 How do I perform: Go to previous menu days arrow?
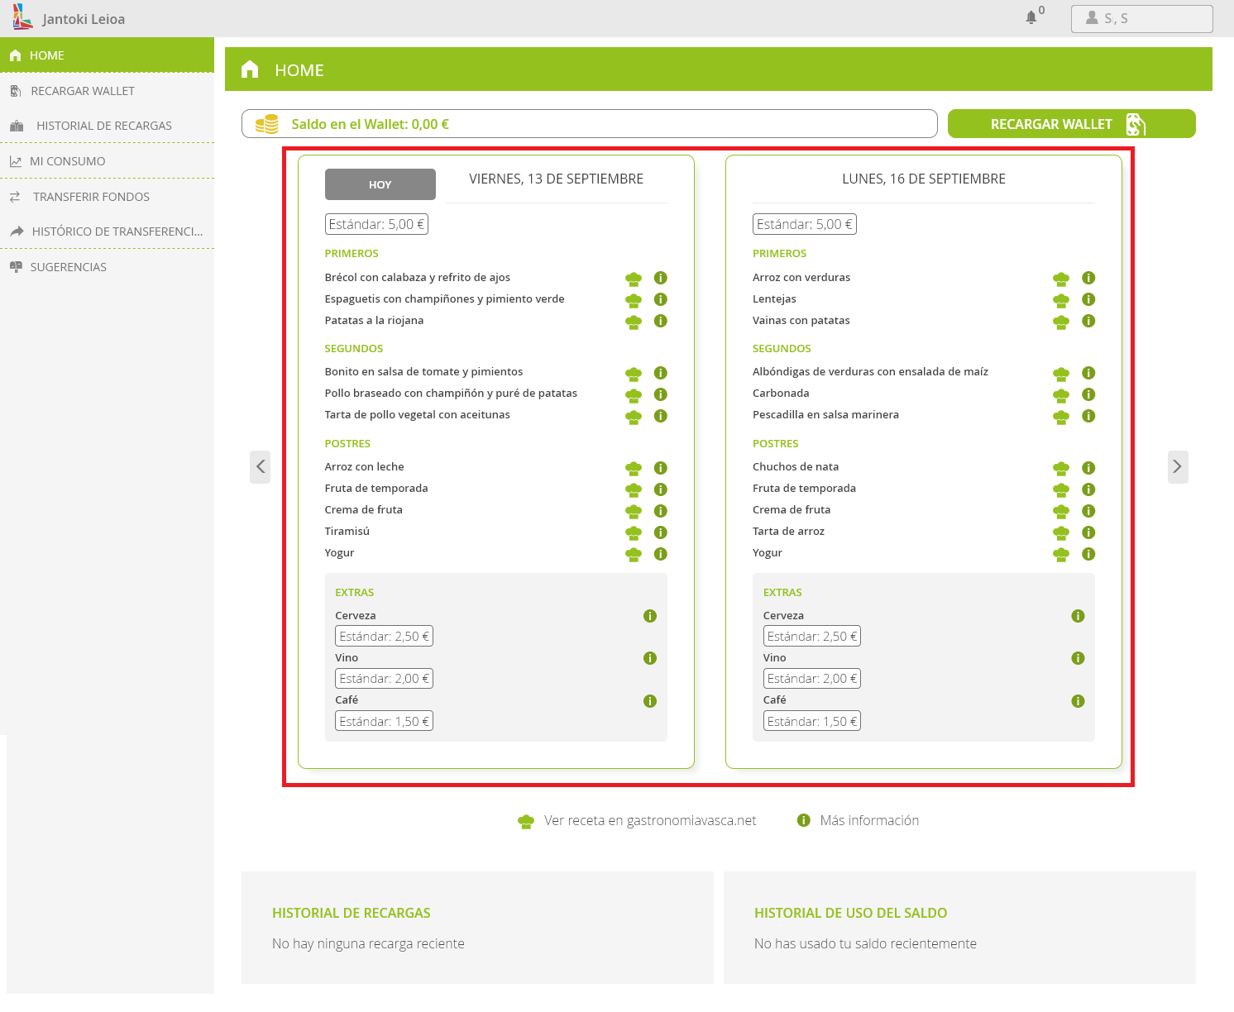click(261, 467)
